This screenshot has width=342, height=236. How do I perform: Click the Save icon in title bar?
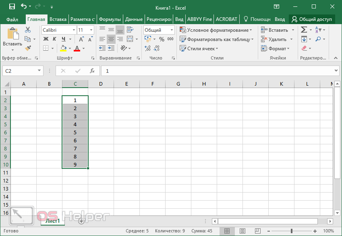pos(12,7)
